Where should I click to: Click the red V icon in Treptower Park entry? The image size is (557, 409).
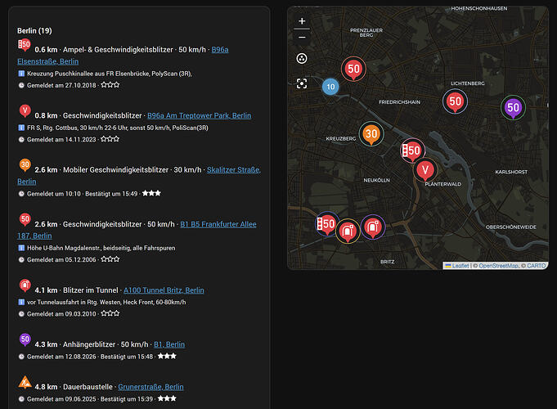[25, 111]
